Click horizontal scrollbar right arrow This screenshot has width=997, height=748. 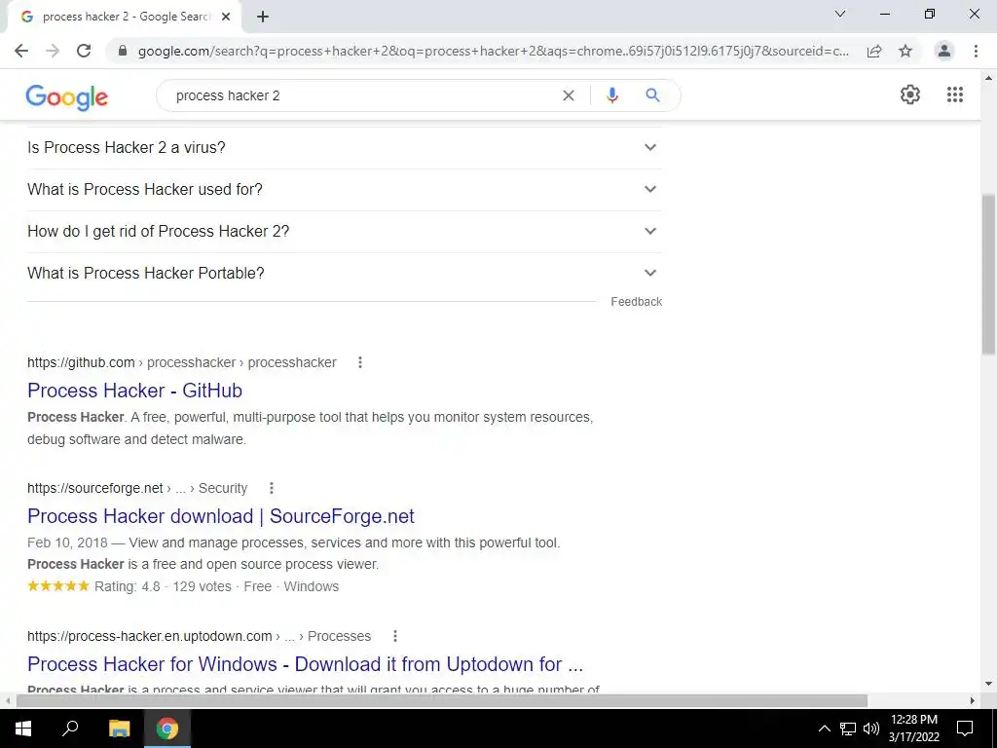tap(973, 700)
